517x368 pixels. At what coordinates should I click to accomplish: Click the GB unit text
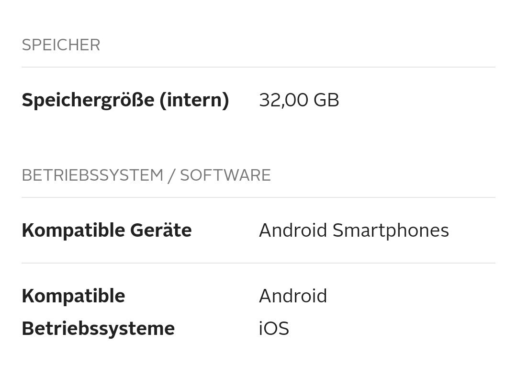[x=326, y=100]
